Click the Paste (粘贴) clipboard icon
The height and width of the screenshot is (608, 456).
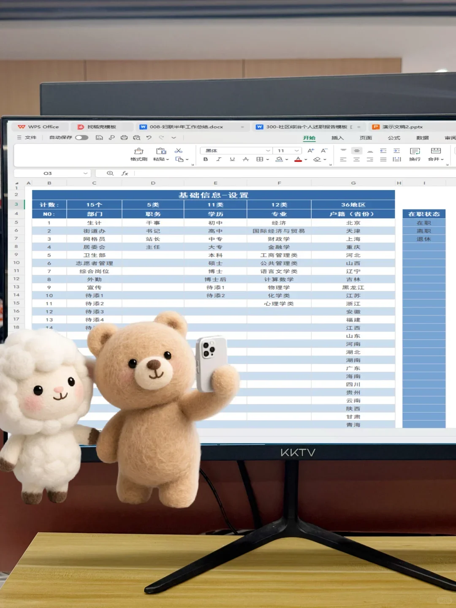coord(161,151)
